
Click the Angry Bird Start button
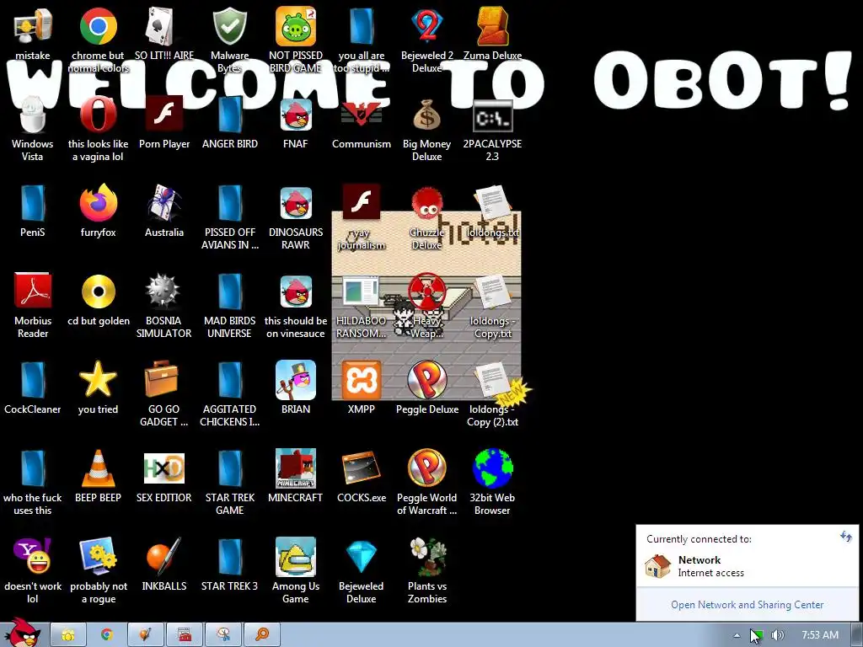coord(22,632)
